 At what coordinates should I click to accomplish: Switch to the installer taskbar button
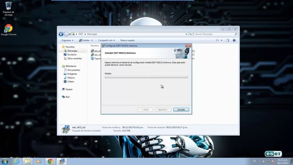[x=61, y=161]
